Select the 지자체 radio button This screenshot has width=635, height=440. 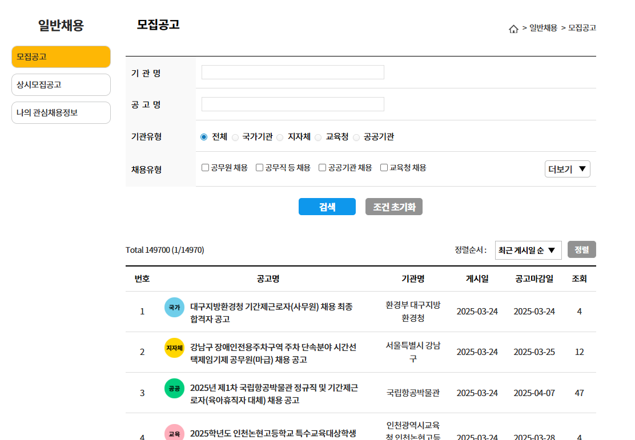pyautogui.click(x=280, y=137)
